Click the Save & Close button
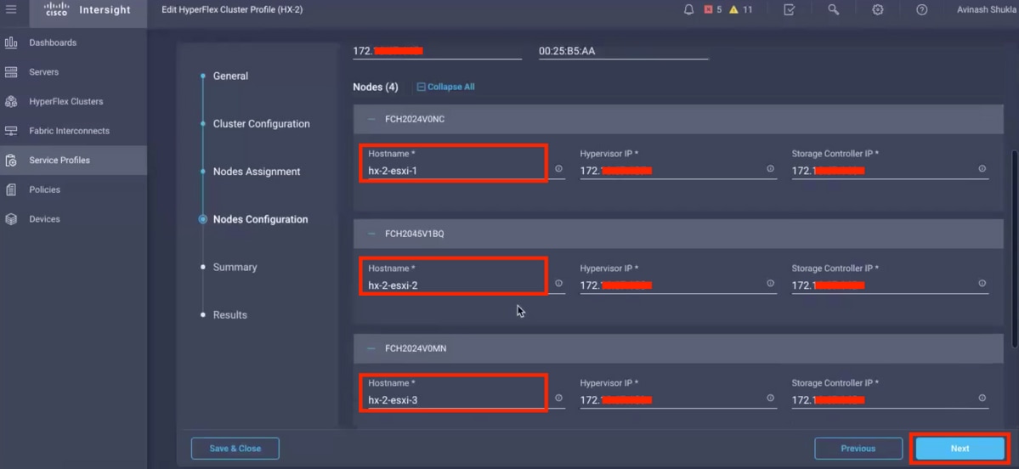Screen dimensions: 1019x469 pyautogui.click(x=235, y=449)
